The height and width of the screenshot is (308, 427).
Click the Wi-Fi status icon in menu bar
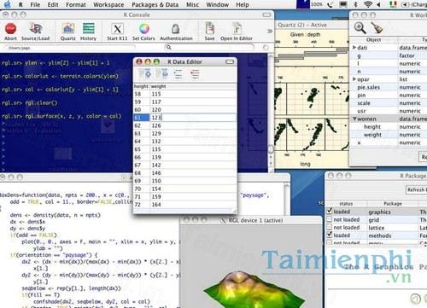point(368,4)
